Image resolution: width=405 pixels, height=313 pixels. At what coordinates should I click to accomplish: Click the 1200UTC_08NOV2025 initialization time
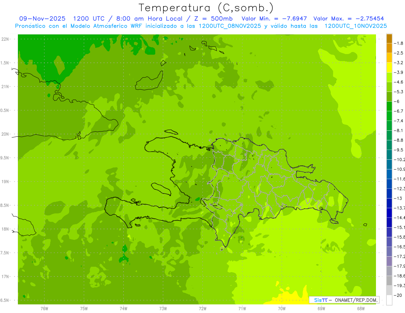point(230,26)
